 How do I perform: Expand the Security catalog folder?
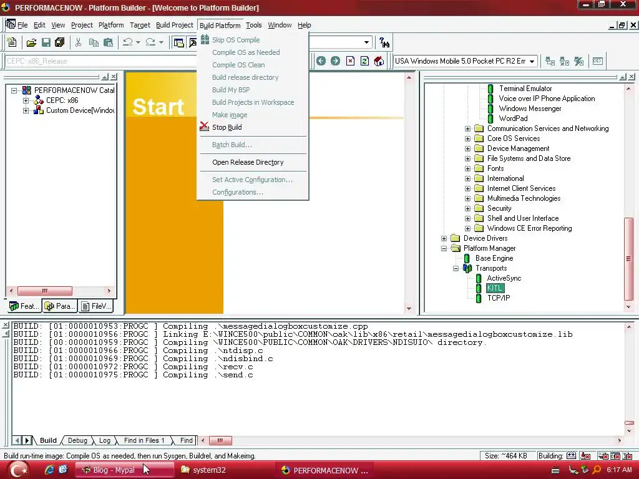pos(468,208)
